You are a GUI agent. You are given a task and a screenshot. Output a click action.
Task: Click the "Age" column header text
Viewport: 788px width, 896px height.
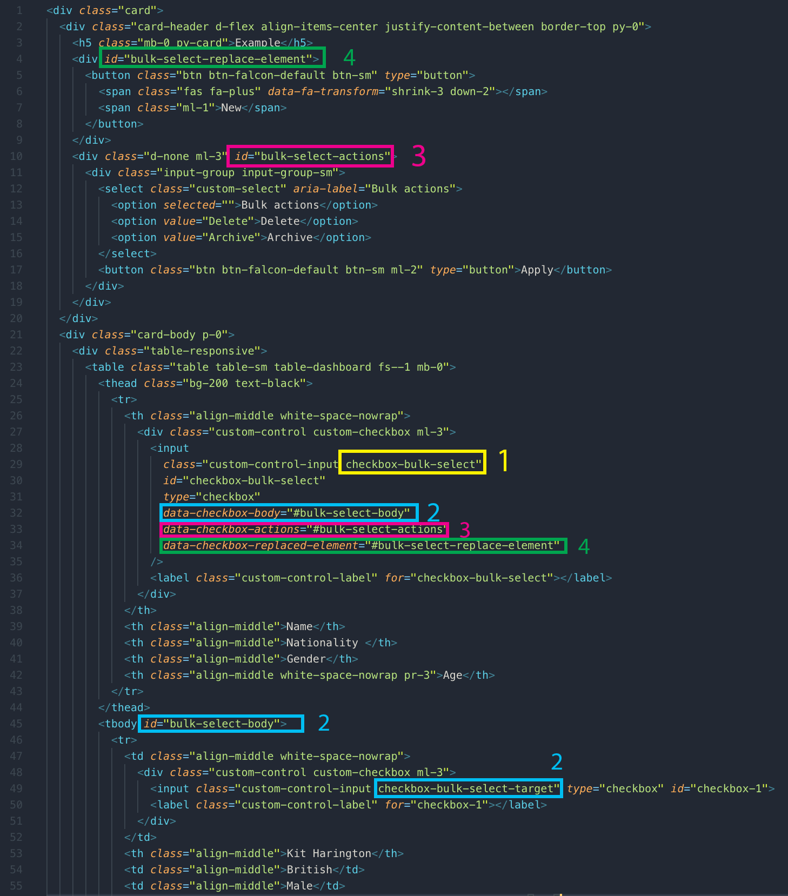(453, 675)
